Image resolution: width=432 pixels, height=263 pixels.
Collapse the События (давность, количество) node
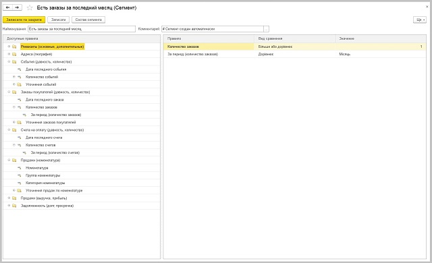[x=9, y=62]
